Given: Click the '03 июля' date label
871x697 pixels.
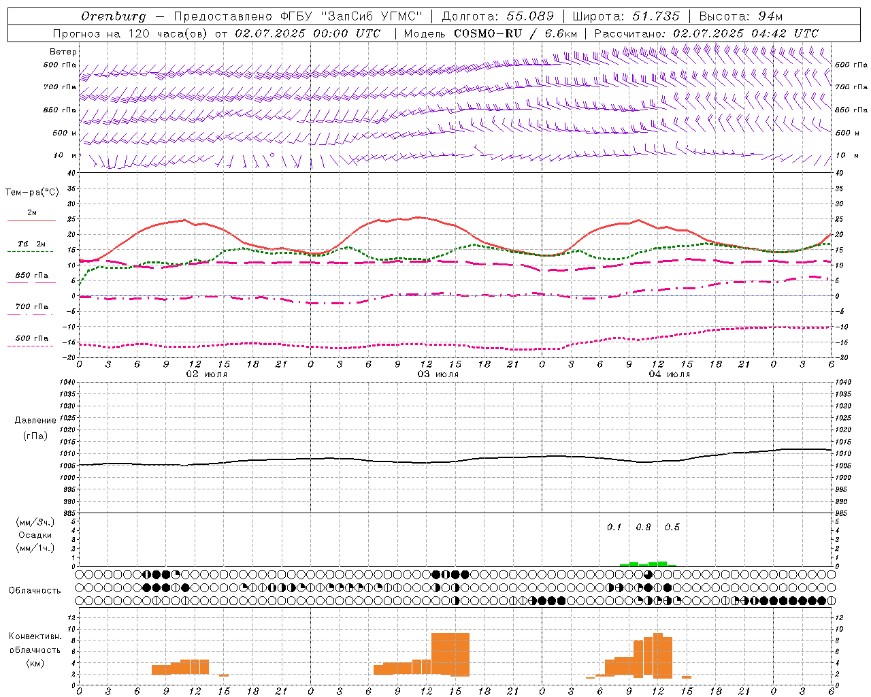Looking at the screenshot, I should coord(438,374).
